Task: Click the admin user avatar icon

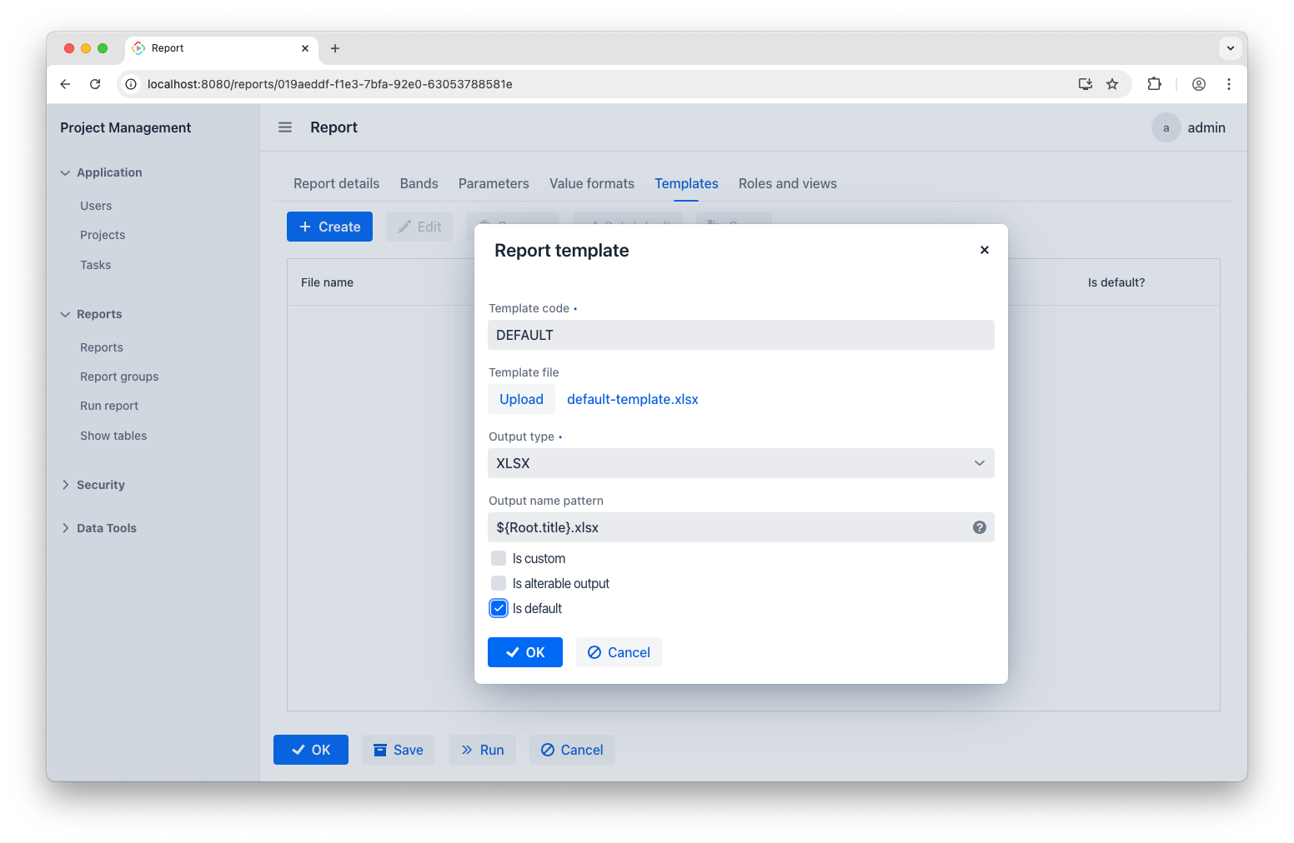Action: point(1166,127)
